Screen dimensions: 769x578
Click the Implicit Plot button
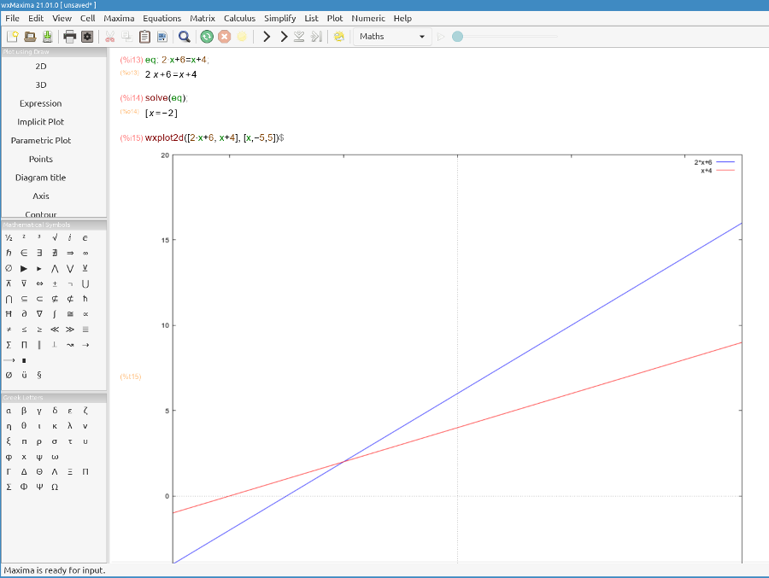(x=41, y=122)
